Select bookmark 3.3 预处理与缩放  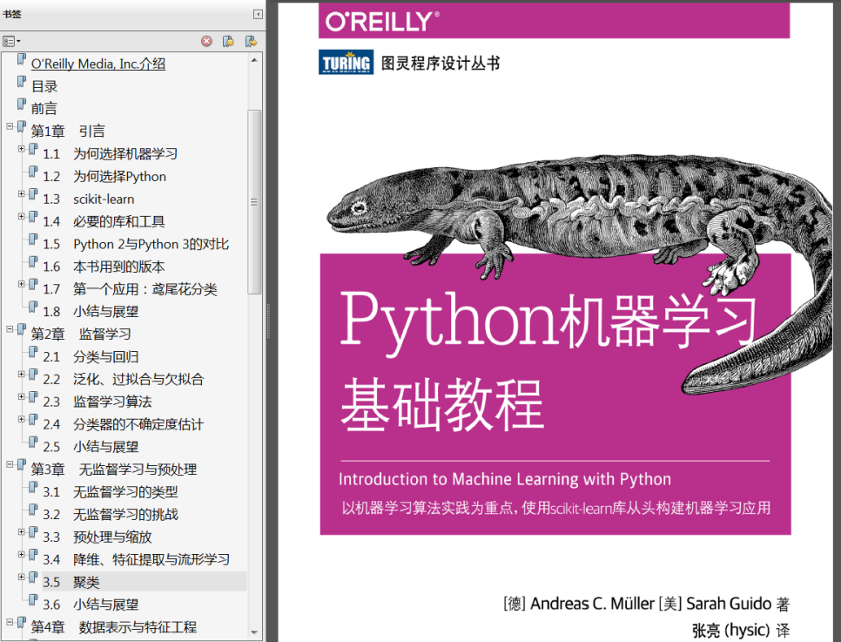coord(98,537)
